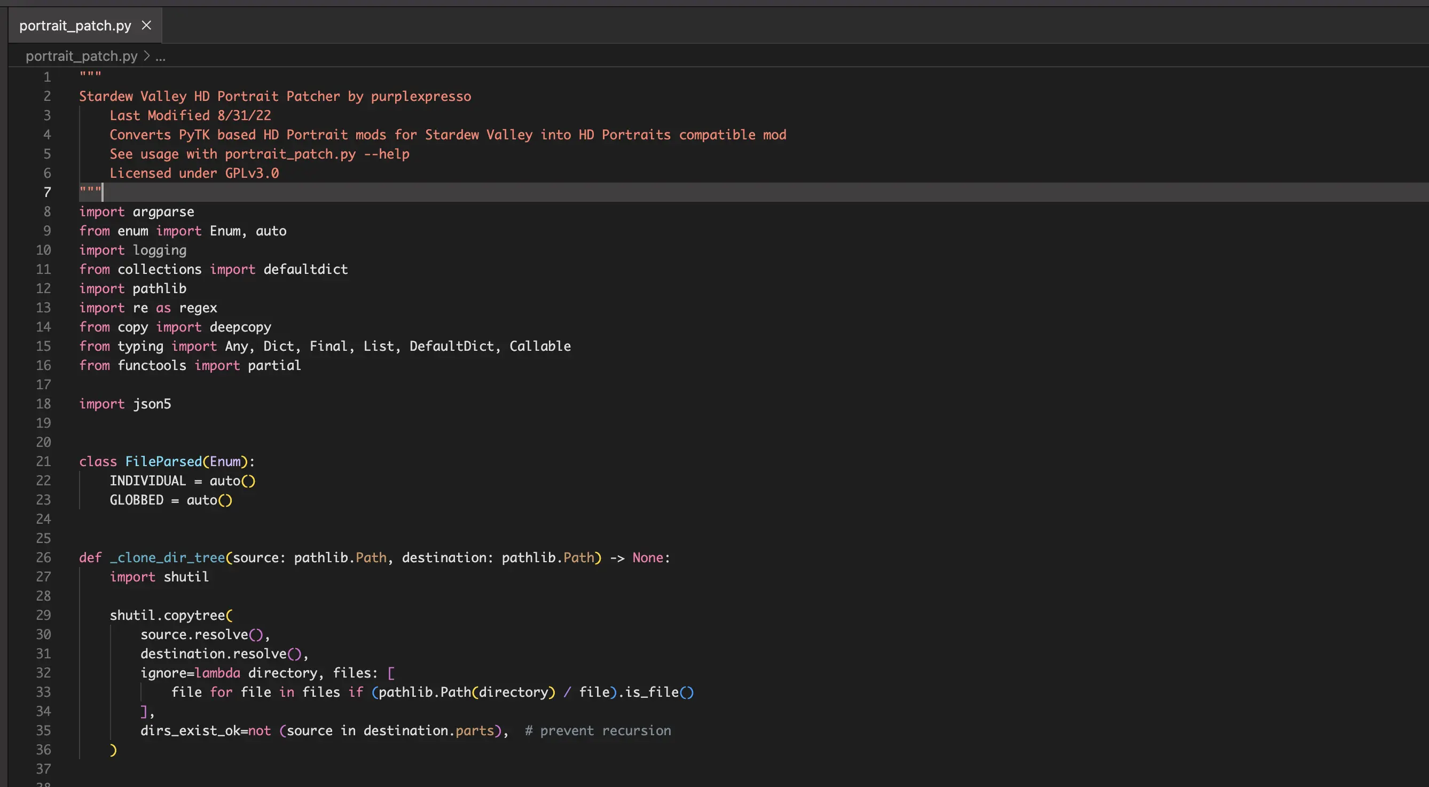
Task: Click 'GLOBBED = auto()' line
Action: [x=171, y=500]
